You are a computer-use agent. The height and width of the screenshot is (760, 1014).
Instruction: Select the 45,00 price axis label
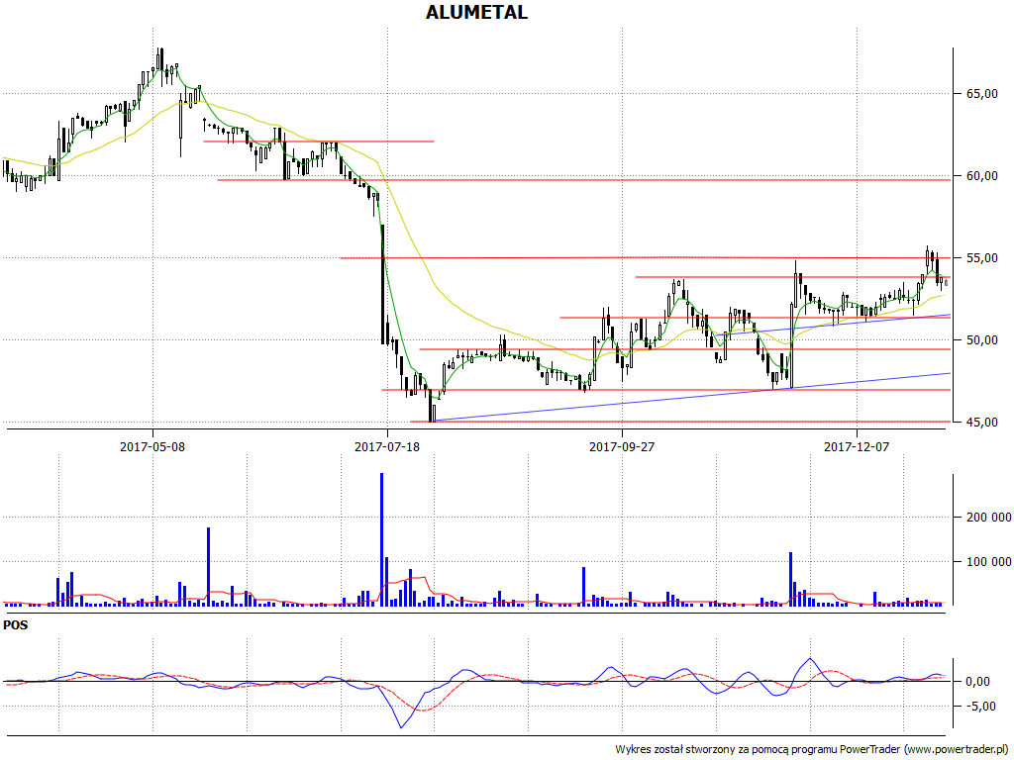tap(981, 423)
